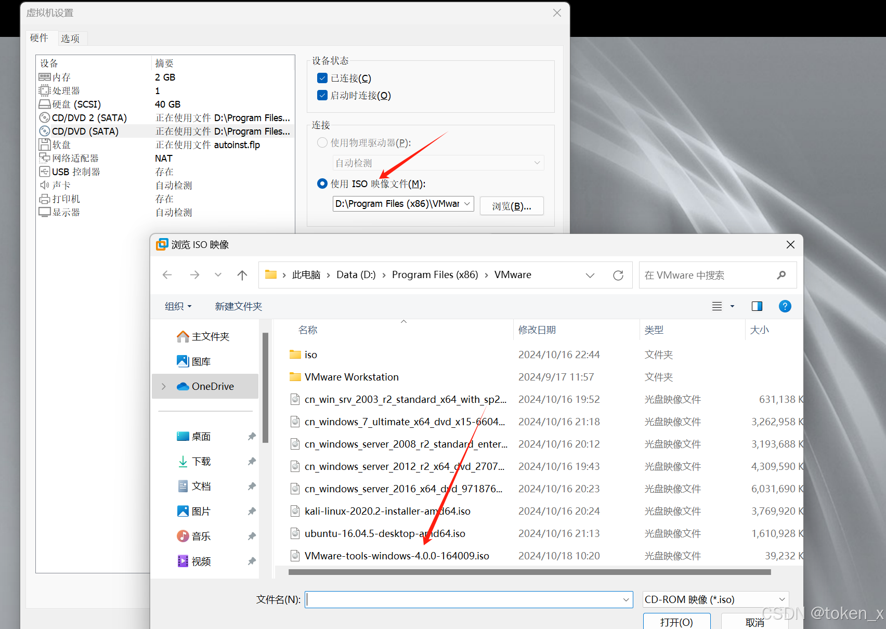Open the view options dropdown arrow
Viewport: 886px width, 629px height.
(732, 306)
